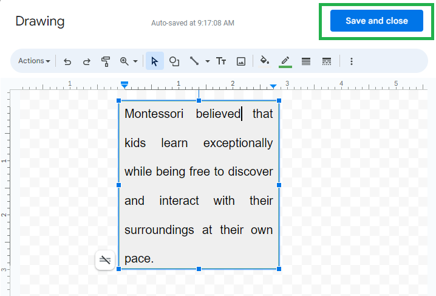Image resolution: width=436 pixels, height=296 pixels.
Task: Click the Redo icon
Action: (86, 61)
